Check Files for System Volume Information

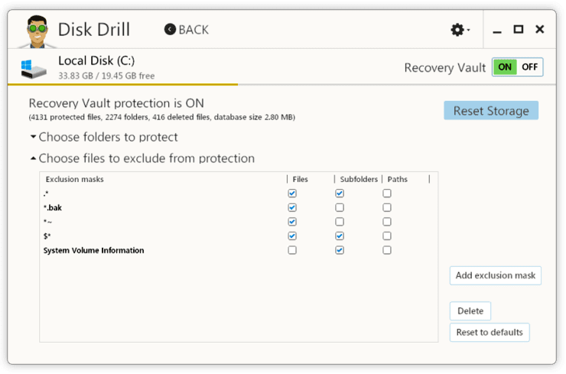[x=292, y=251]
